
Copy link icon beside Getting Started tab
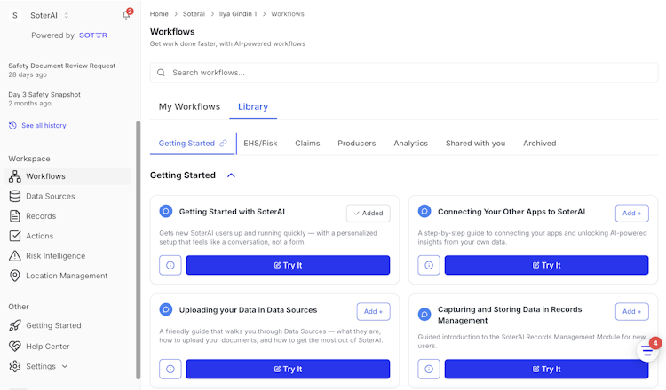pyautogui.click(x=223, y=144)
